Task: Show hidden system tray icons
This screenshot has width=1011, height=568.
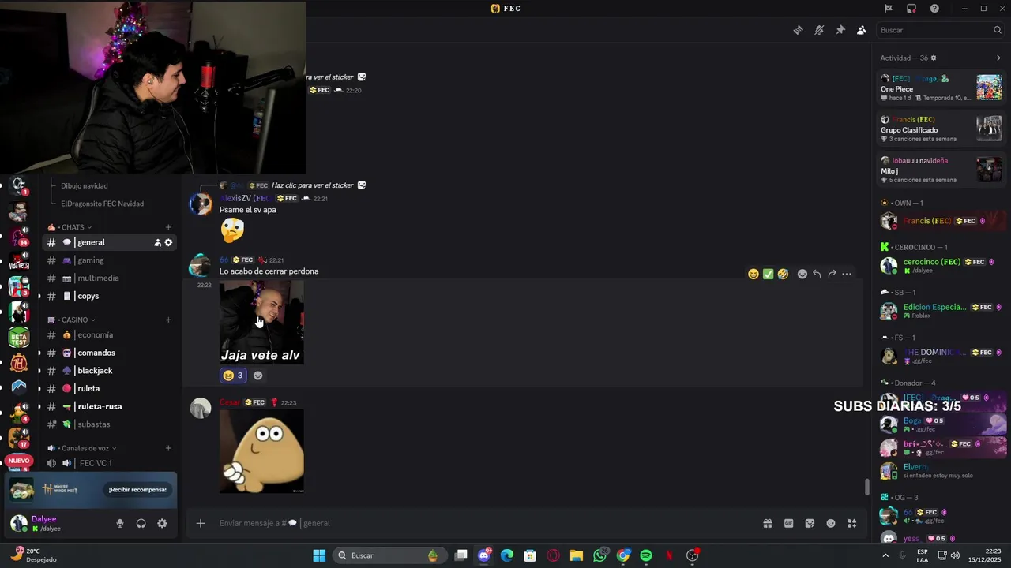Action: [884, 555]
